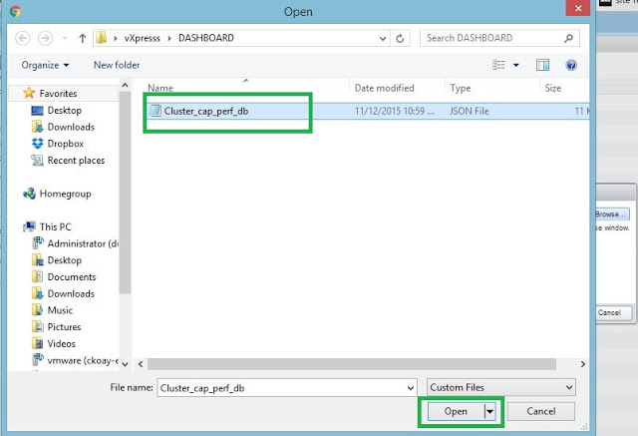
Task: Click the Up one level arrow
Action: 80,38
